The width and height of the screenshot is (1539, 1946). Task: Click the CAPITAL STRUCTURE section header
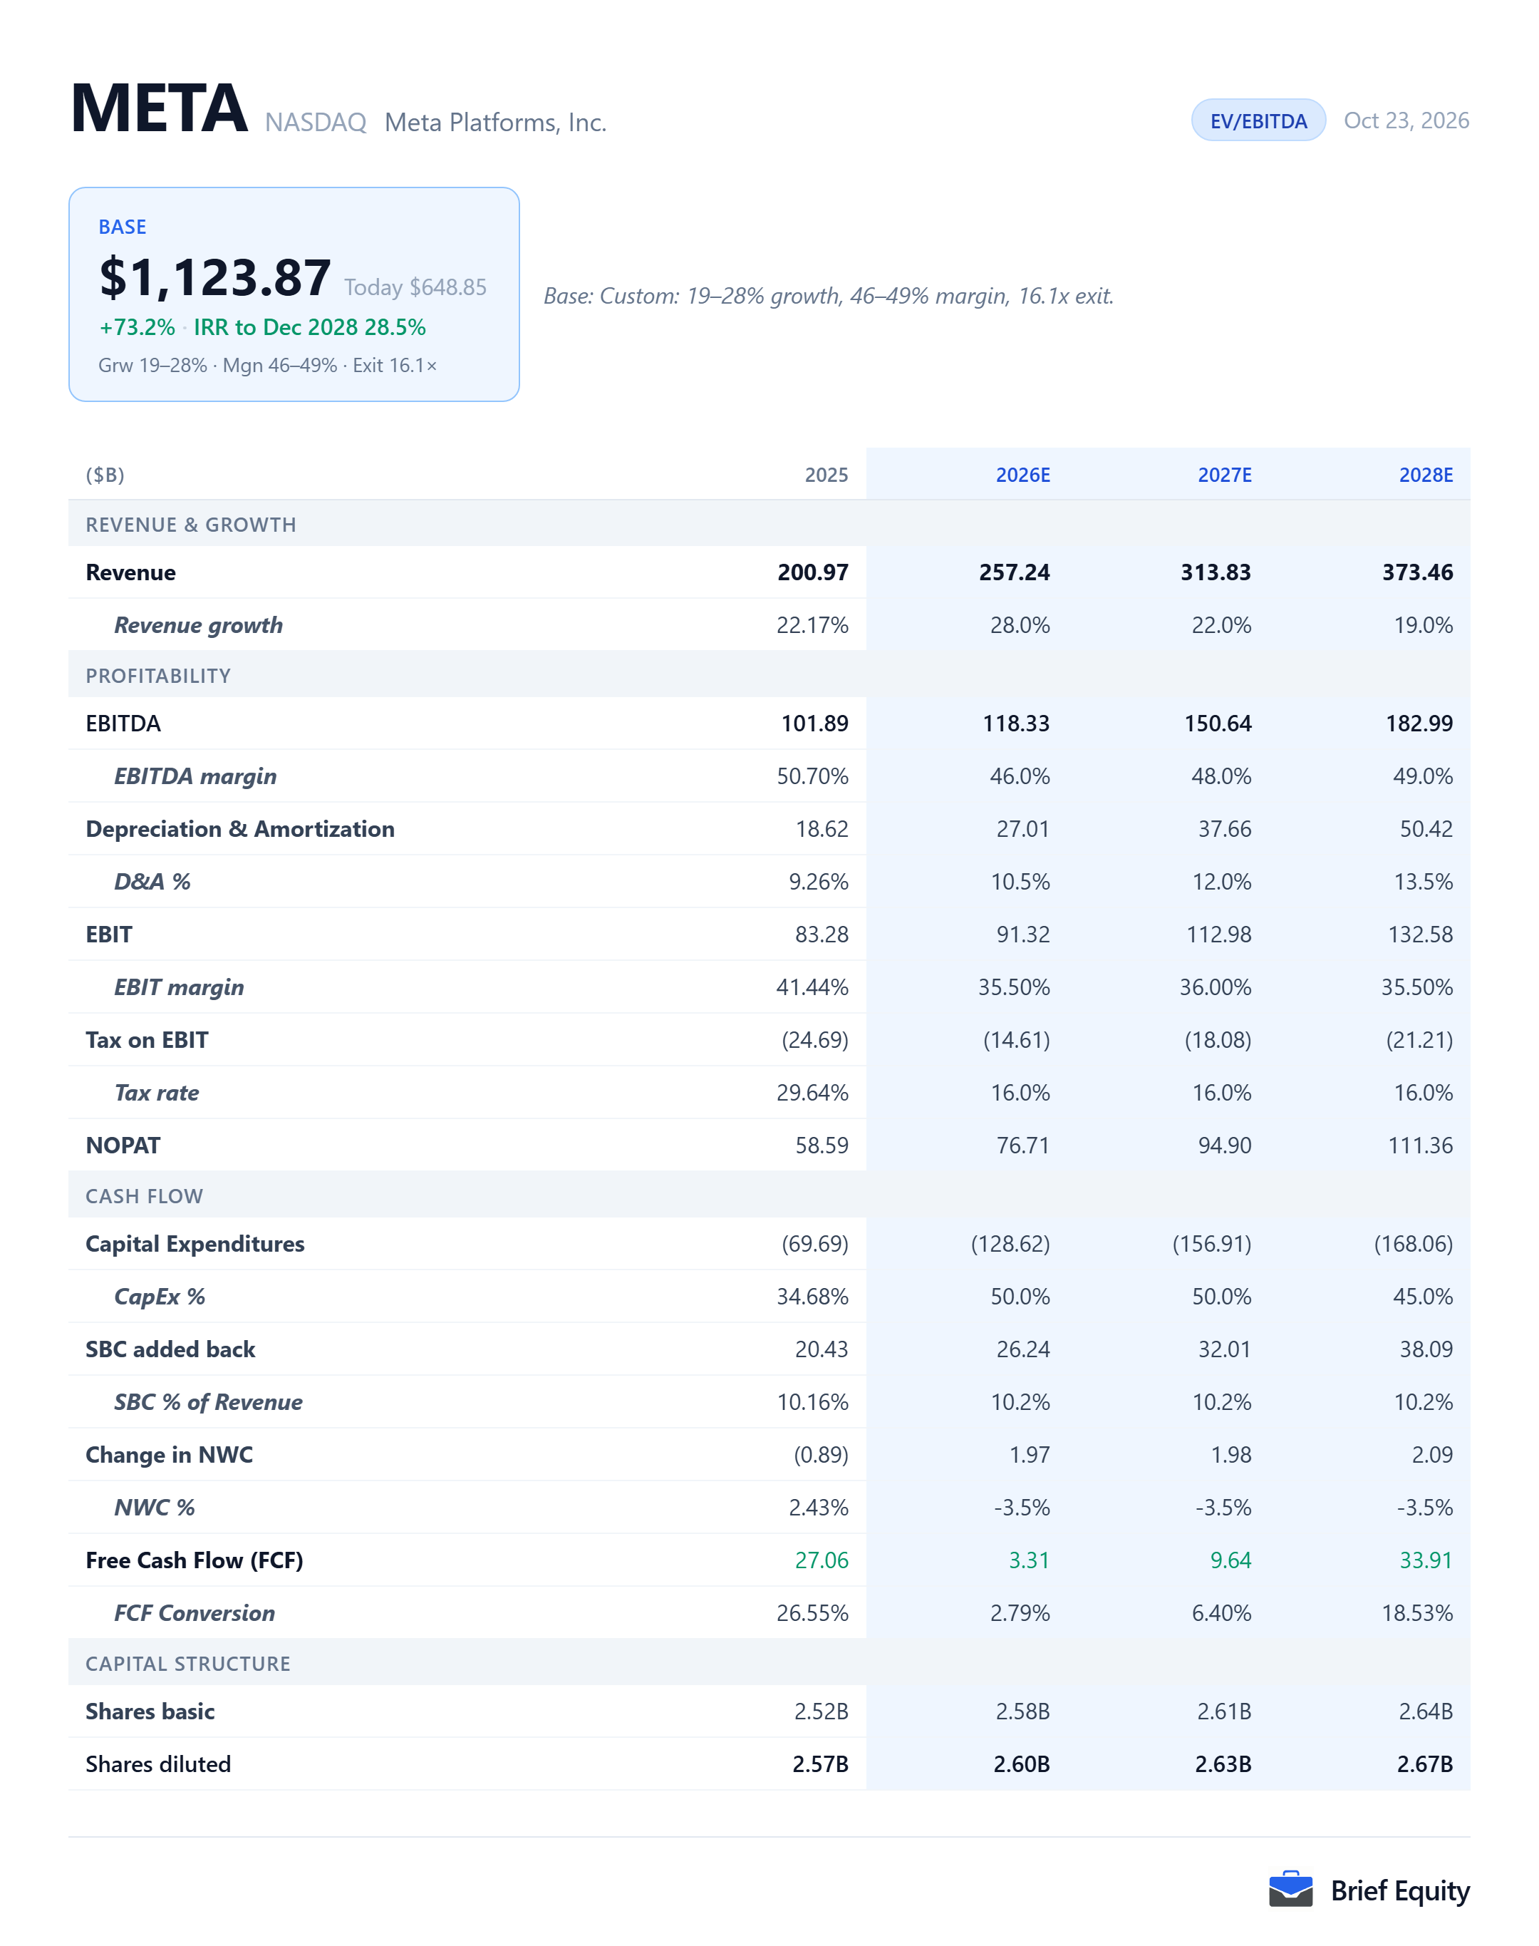(x=188, y=1664)
